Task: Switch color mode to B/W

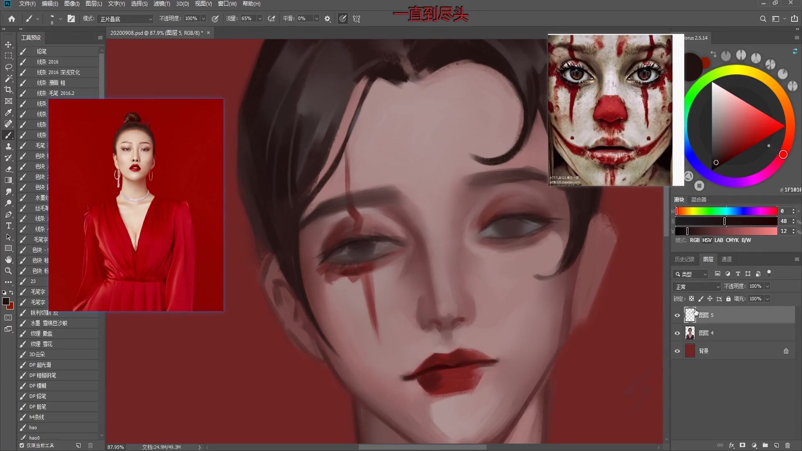Action: coord(746,240)
